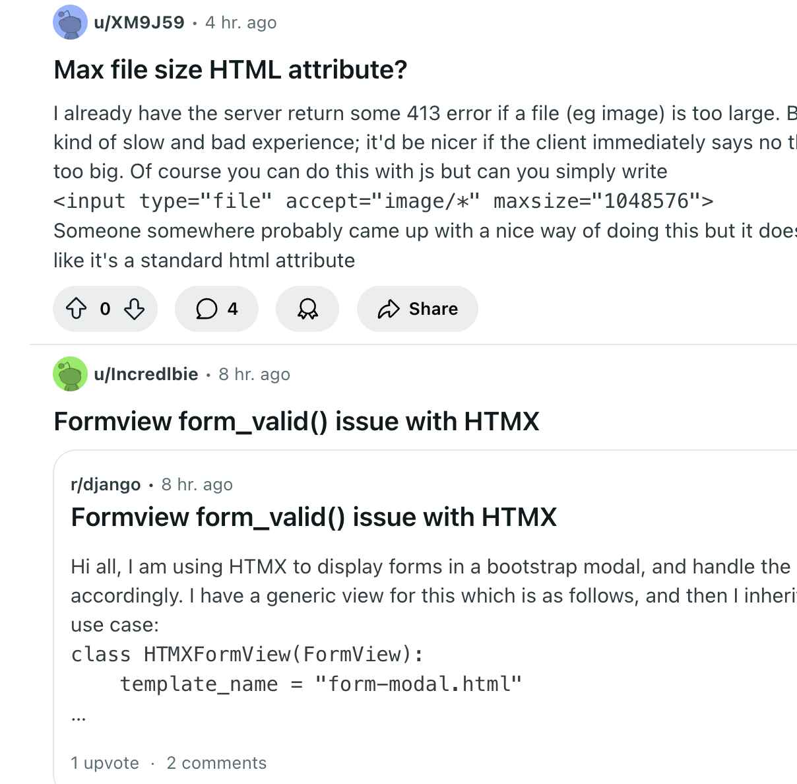Give an award with the ribbon icon
The image size is (797, 784).
pos(307,309)
